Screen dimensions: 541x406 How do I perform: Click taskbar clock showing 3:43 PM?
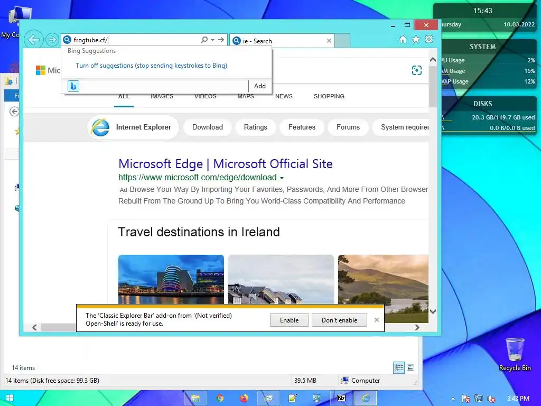(518, 399)
